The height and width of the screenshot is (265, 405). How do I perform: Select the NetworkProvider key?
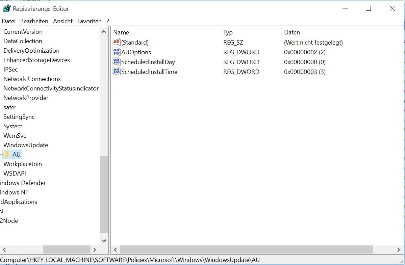(26, 98)
